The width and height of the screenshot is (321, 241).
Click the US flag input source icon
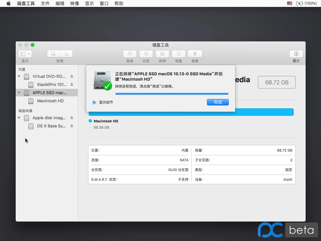[289, 3]
